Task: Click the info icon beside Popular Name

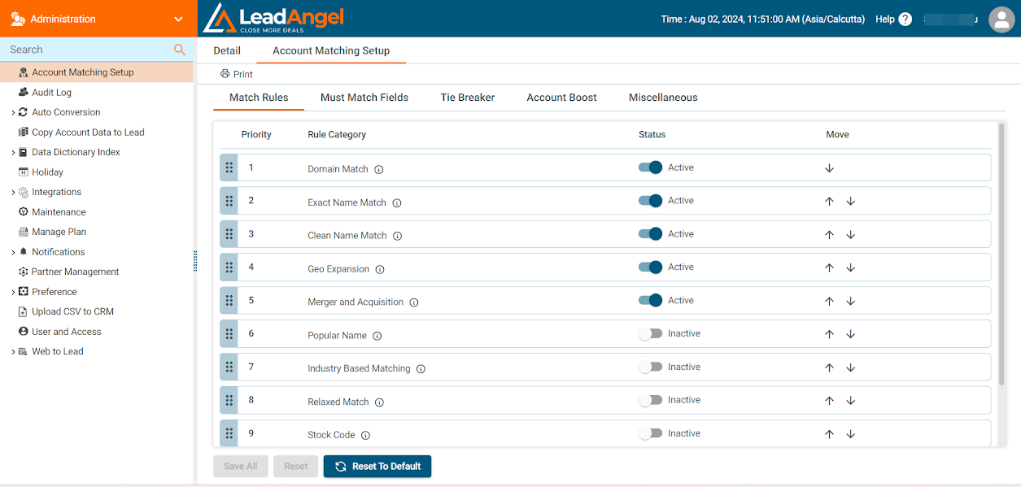Action: [377, 336]
